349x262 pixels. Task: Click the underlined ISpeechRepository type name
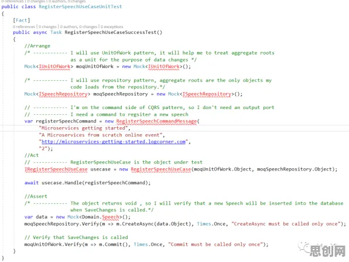point(63,94)
